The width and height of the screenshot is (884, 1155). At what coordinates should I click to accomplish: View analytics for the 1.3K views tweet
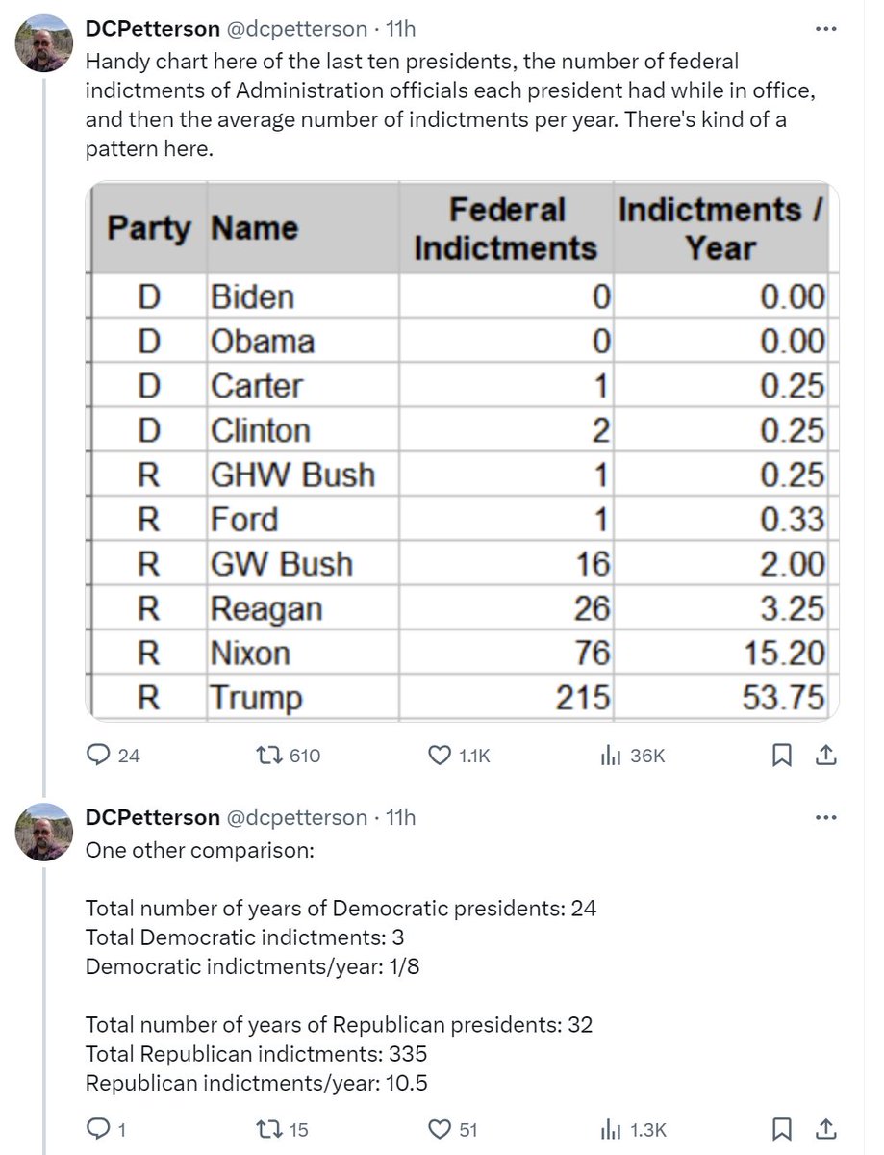(633, 1129)
